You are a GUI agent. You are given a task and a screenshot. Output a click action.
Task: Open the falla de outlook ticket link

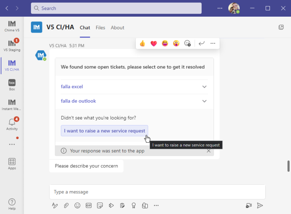coord(78,101)
